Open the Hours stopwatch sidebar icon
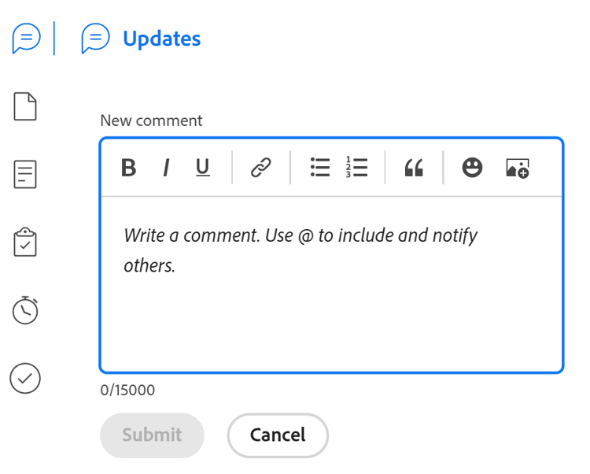Screen dimensions: 590x474 click(25, 310)
